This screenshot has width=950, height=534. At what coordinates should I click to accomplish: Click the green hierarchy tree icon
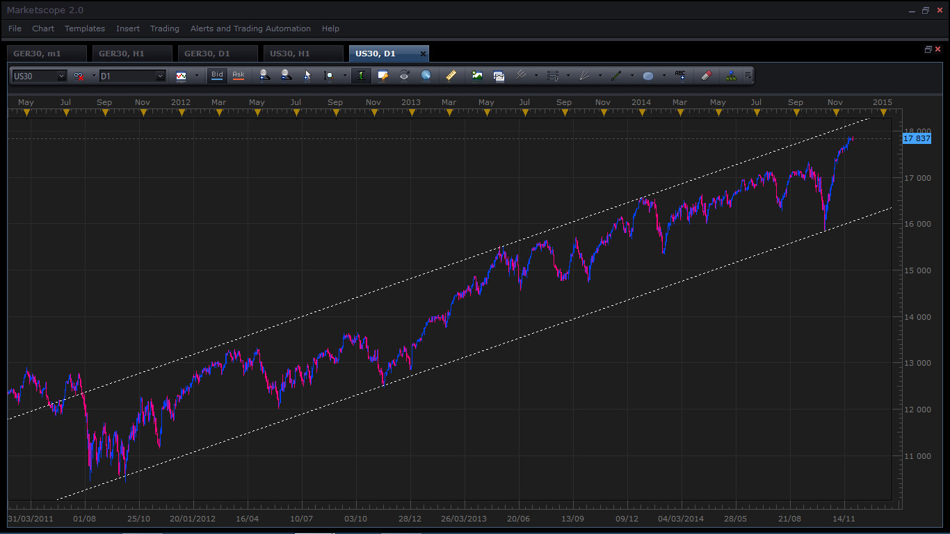point(730,76)
